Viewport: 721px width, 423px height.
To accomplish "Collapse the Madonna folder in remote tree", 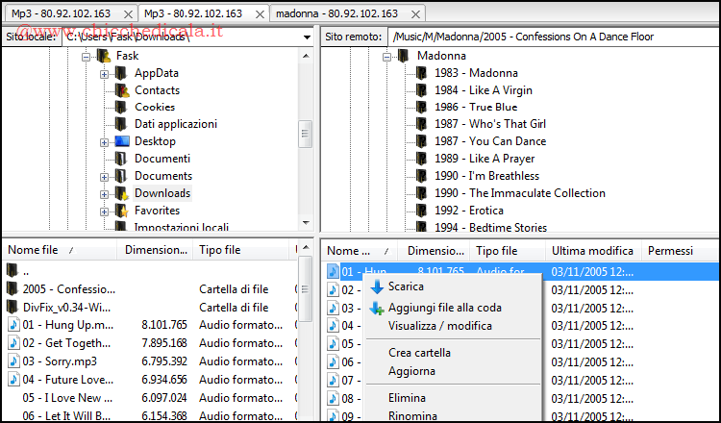I will (x=387, y=56).
